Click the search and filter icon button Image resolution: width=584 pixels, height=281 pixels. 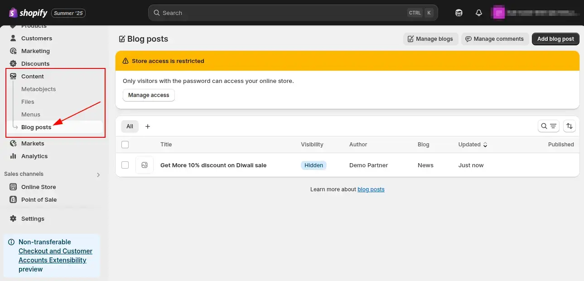tap(548, 126)
